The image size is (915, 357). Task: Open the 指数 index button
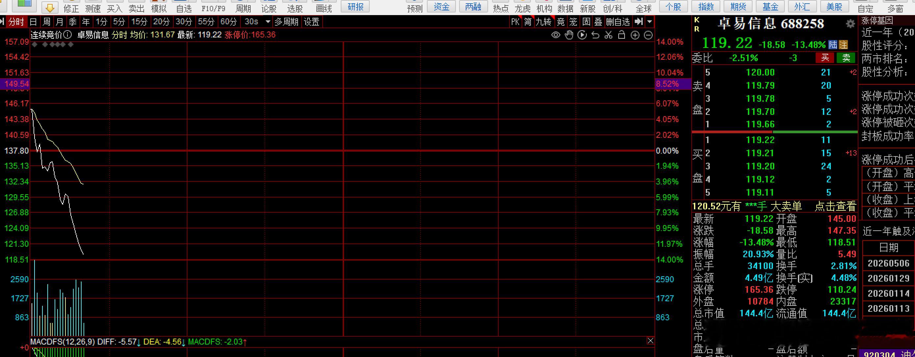tap(706, 6)
